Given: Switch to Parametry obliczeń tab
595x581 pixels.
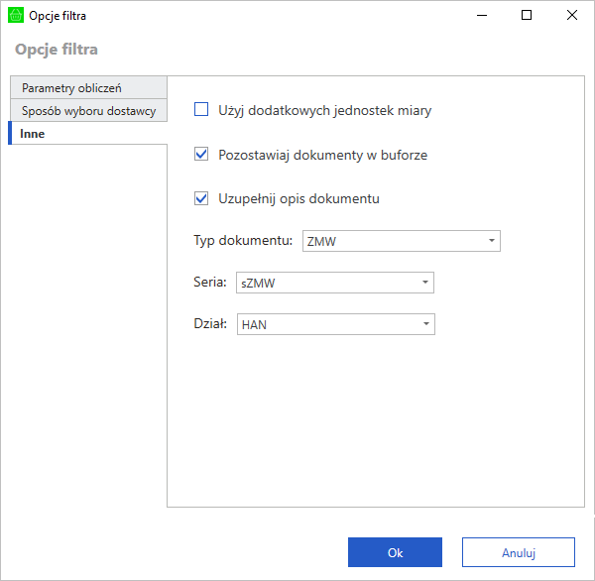Looking at the screenshot, I should click(x=88, y=87).
